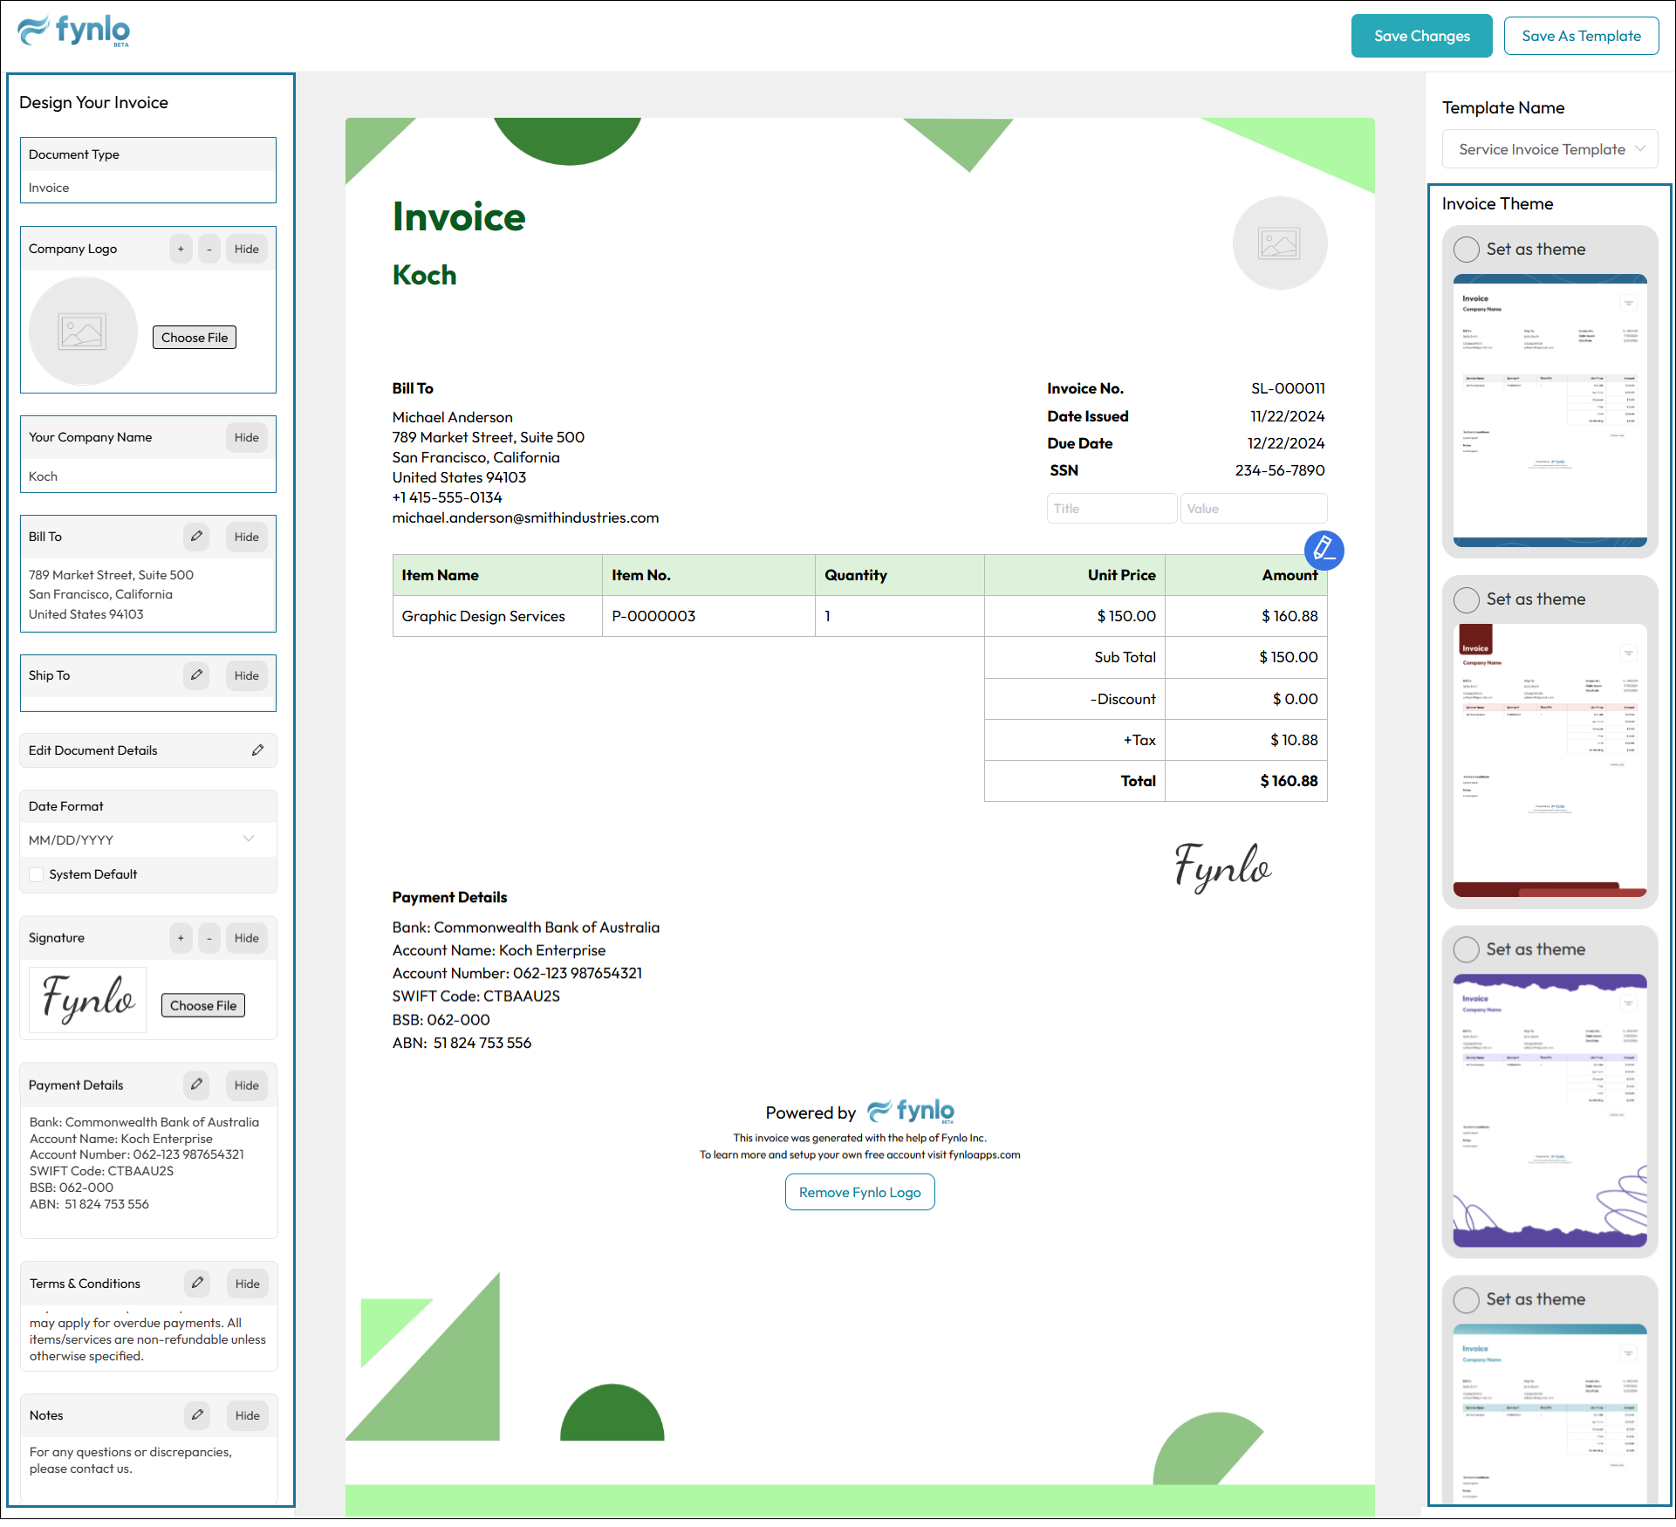Screen dimensions: 1676x1527
Task: Edit Payment Details with pencil icon
Action: [x=196, y=1085]
